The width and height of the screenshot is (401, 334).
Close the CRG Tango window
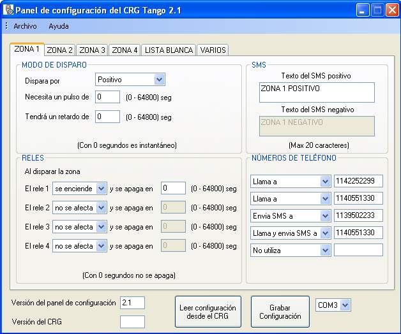[392, 10]
